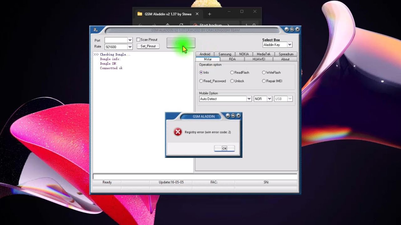
Task: Click the 'Registry error (win error code: 2)' message
Action: coord(208,132)
